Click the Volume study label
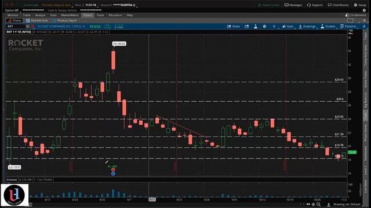The height and width of the screenshot is (208, 371). coord(12,180)
